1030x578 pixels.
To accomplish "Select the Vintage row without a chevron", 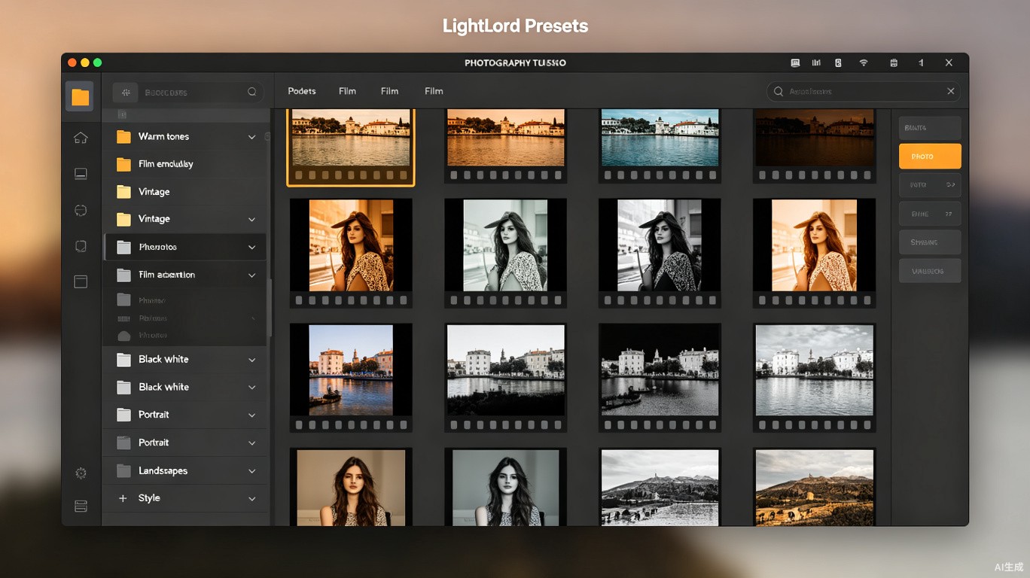I will [x=184, y=192].
